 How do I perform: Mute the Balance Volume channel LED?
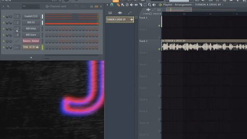3,41
